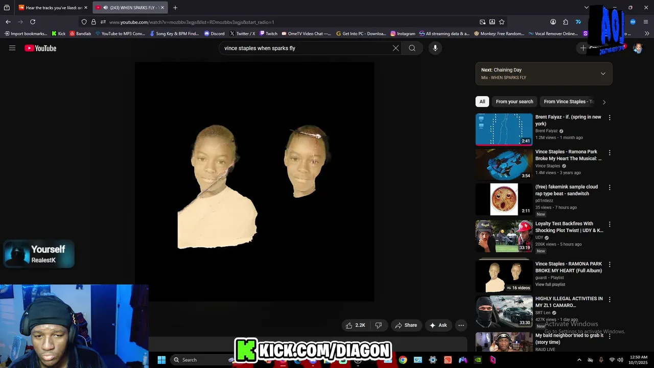
Task: Show hidden system tray icons
Action: 579,360
